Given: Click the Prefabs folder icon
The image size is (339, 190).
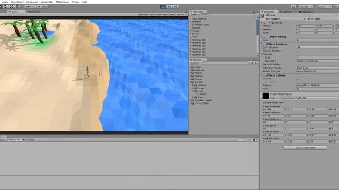Looking at the screenshot, I should pos(193,76).
